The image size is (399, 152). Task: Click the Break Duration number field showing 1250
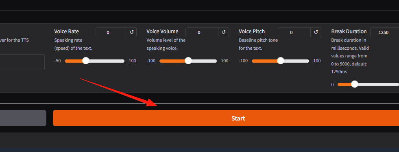click(x=384, y=32)
